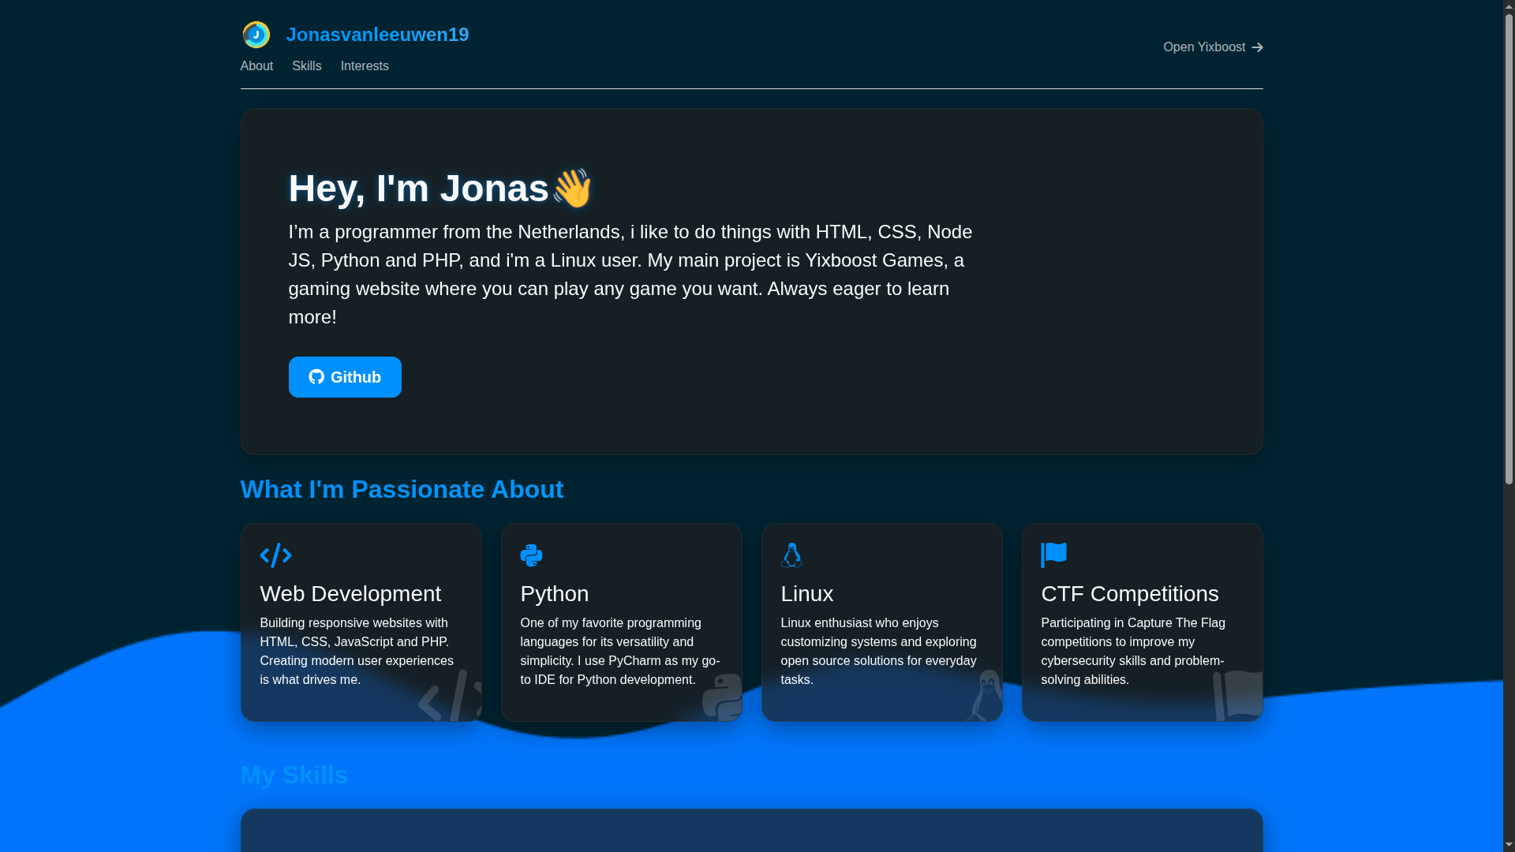Jump to the Interests nav link
The image size is (1515, 852).
click(x=365, y=66)
